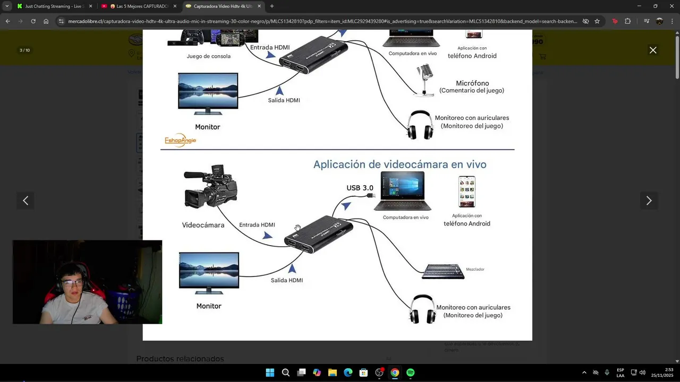
Task: Open a new browser tab
Action: coord(272,6)
